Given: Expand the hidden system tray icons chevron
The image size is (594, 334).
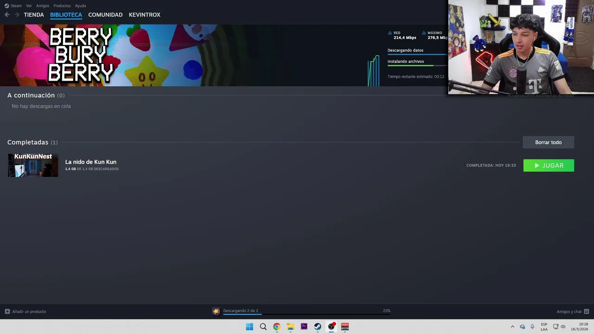Looking at the screenshot, I should (x=512, y=327).
